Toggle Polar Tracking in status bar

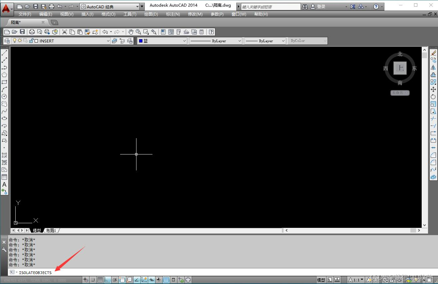point(115,280)
